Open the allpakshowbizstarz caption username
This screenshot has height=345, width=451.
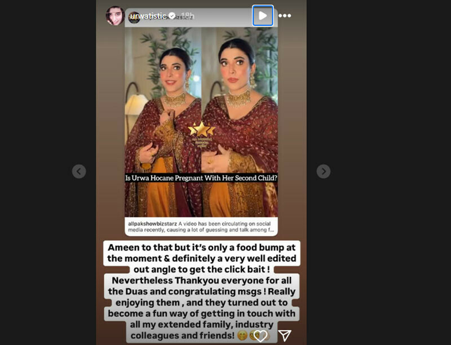point(152,223)
